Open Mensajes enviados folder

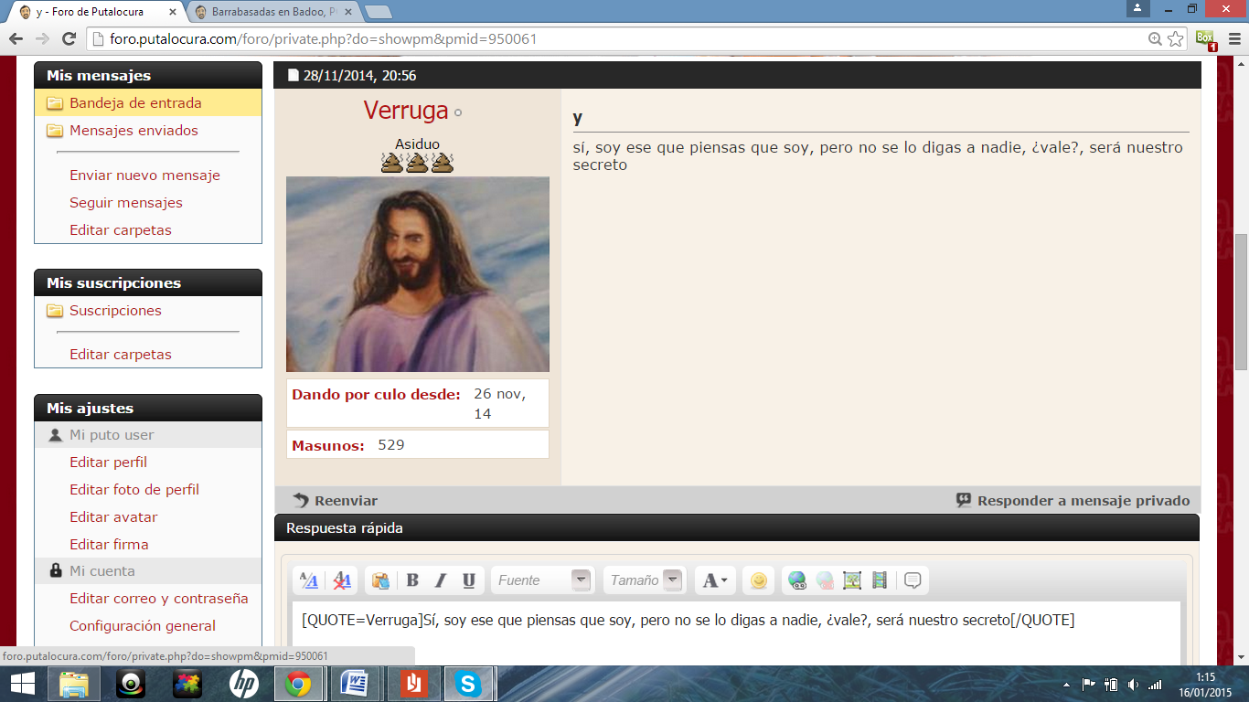(x=133, y=131)
